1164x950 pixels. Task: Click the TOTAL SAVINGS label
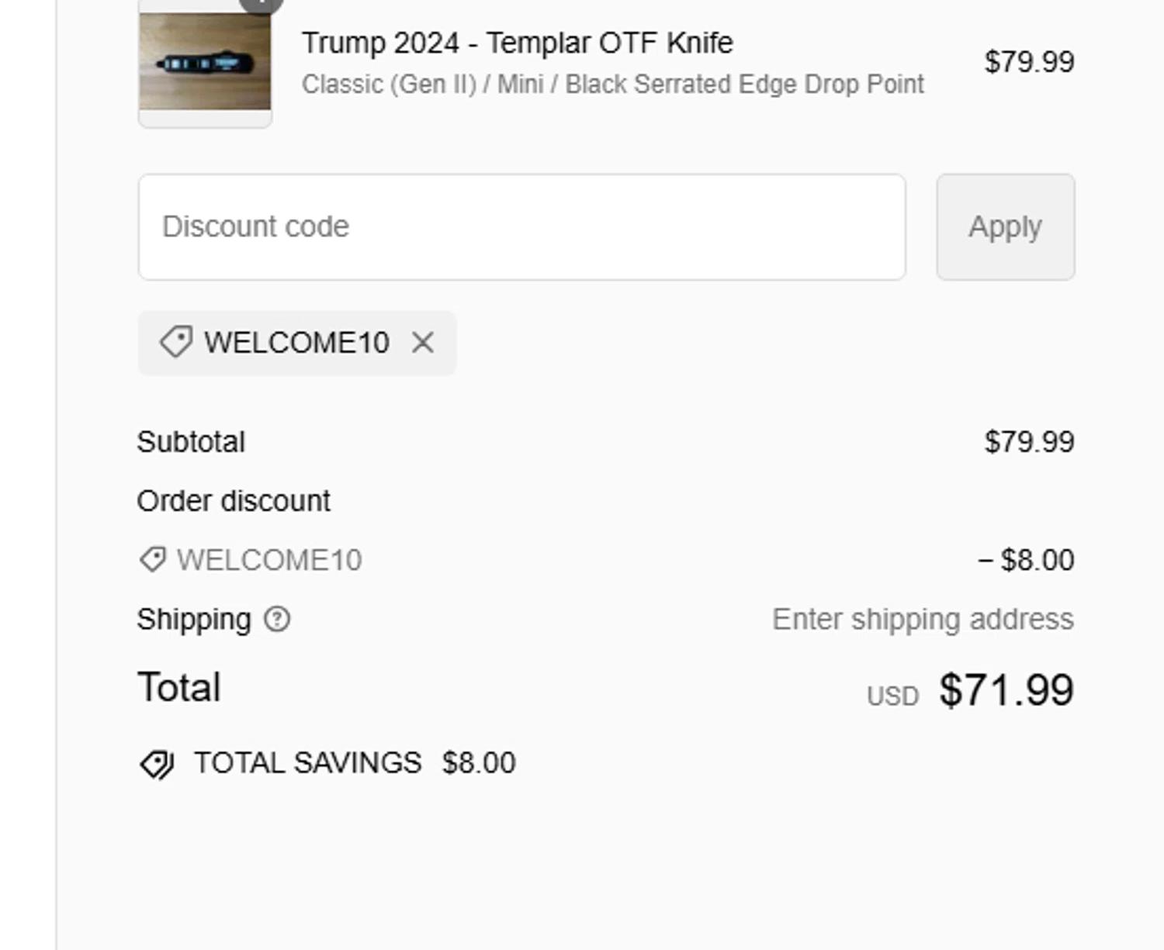[x=307, y=763]
